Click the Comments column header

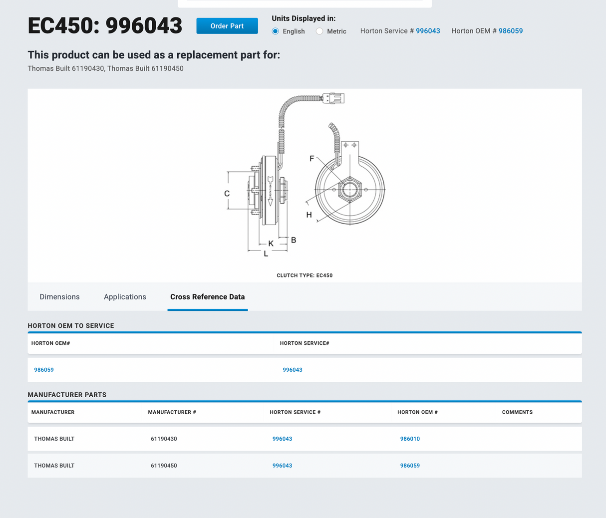[x=517, y=412]
